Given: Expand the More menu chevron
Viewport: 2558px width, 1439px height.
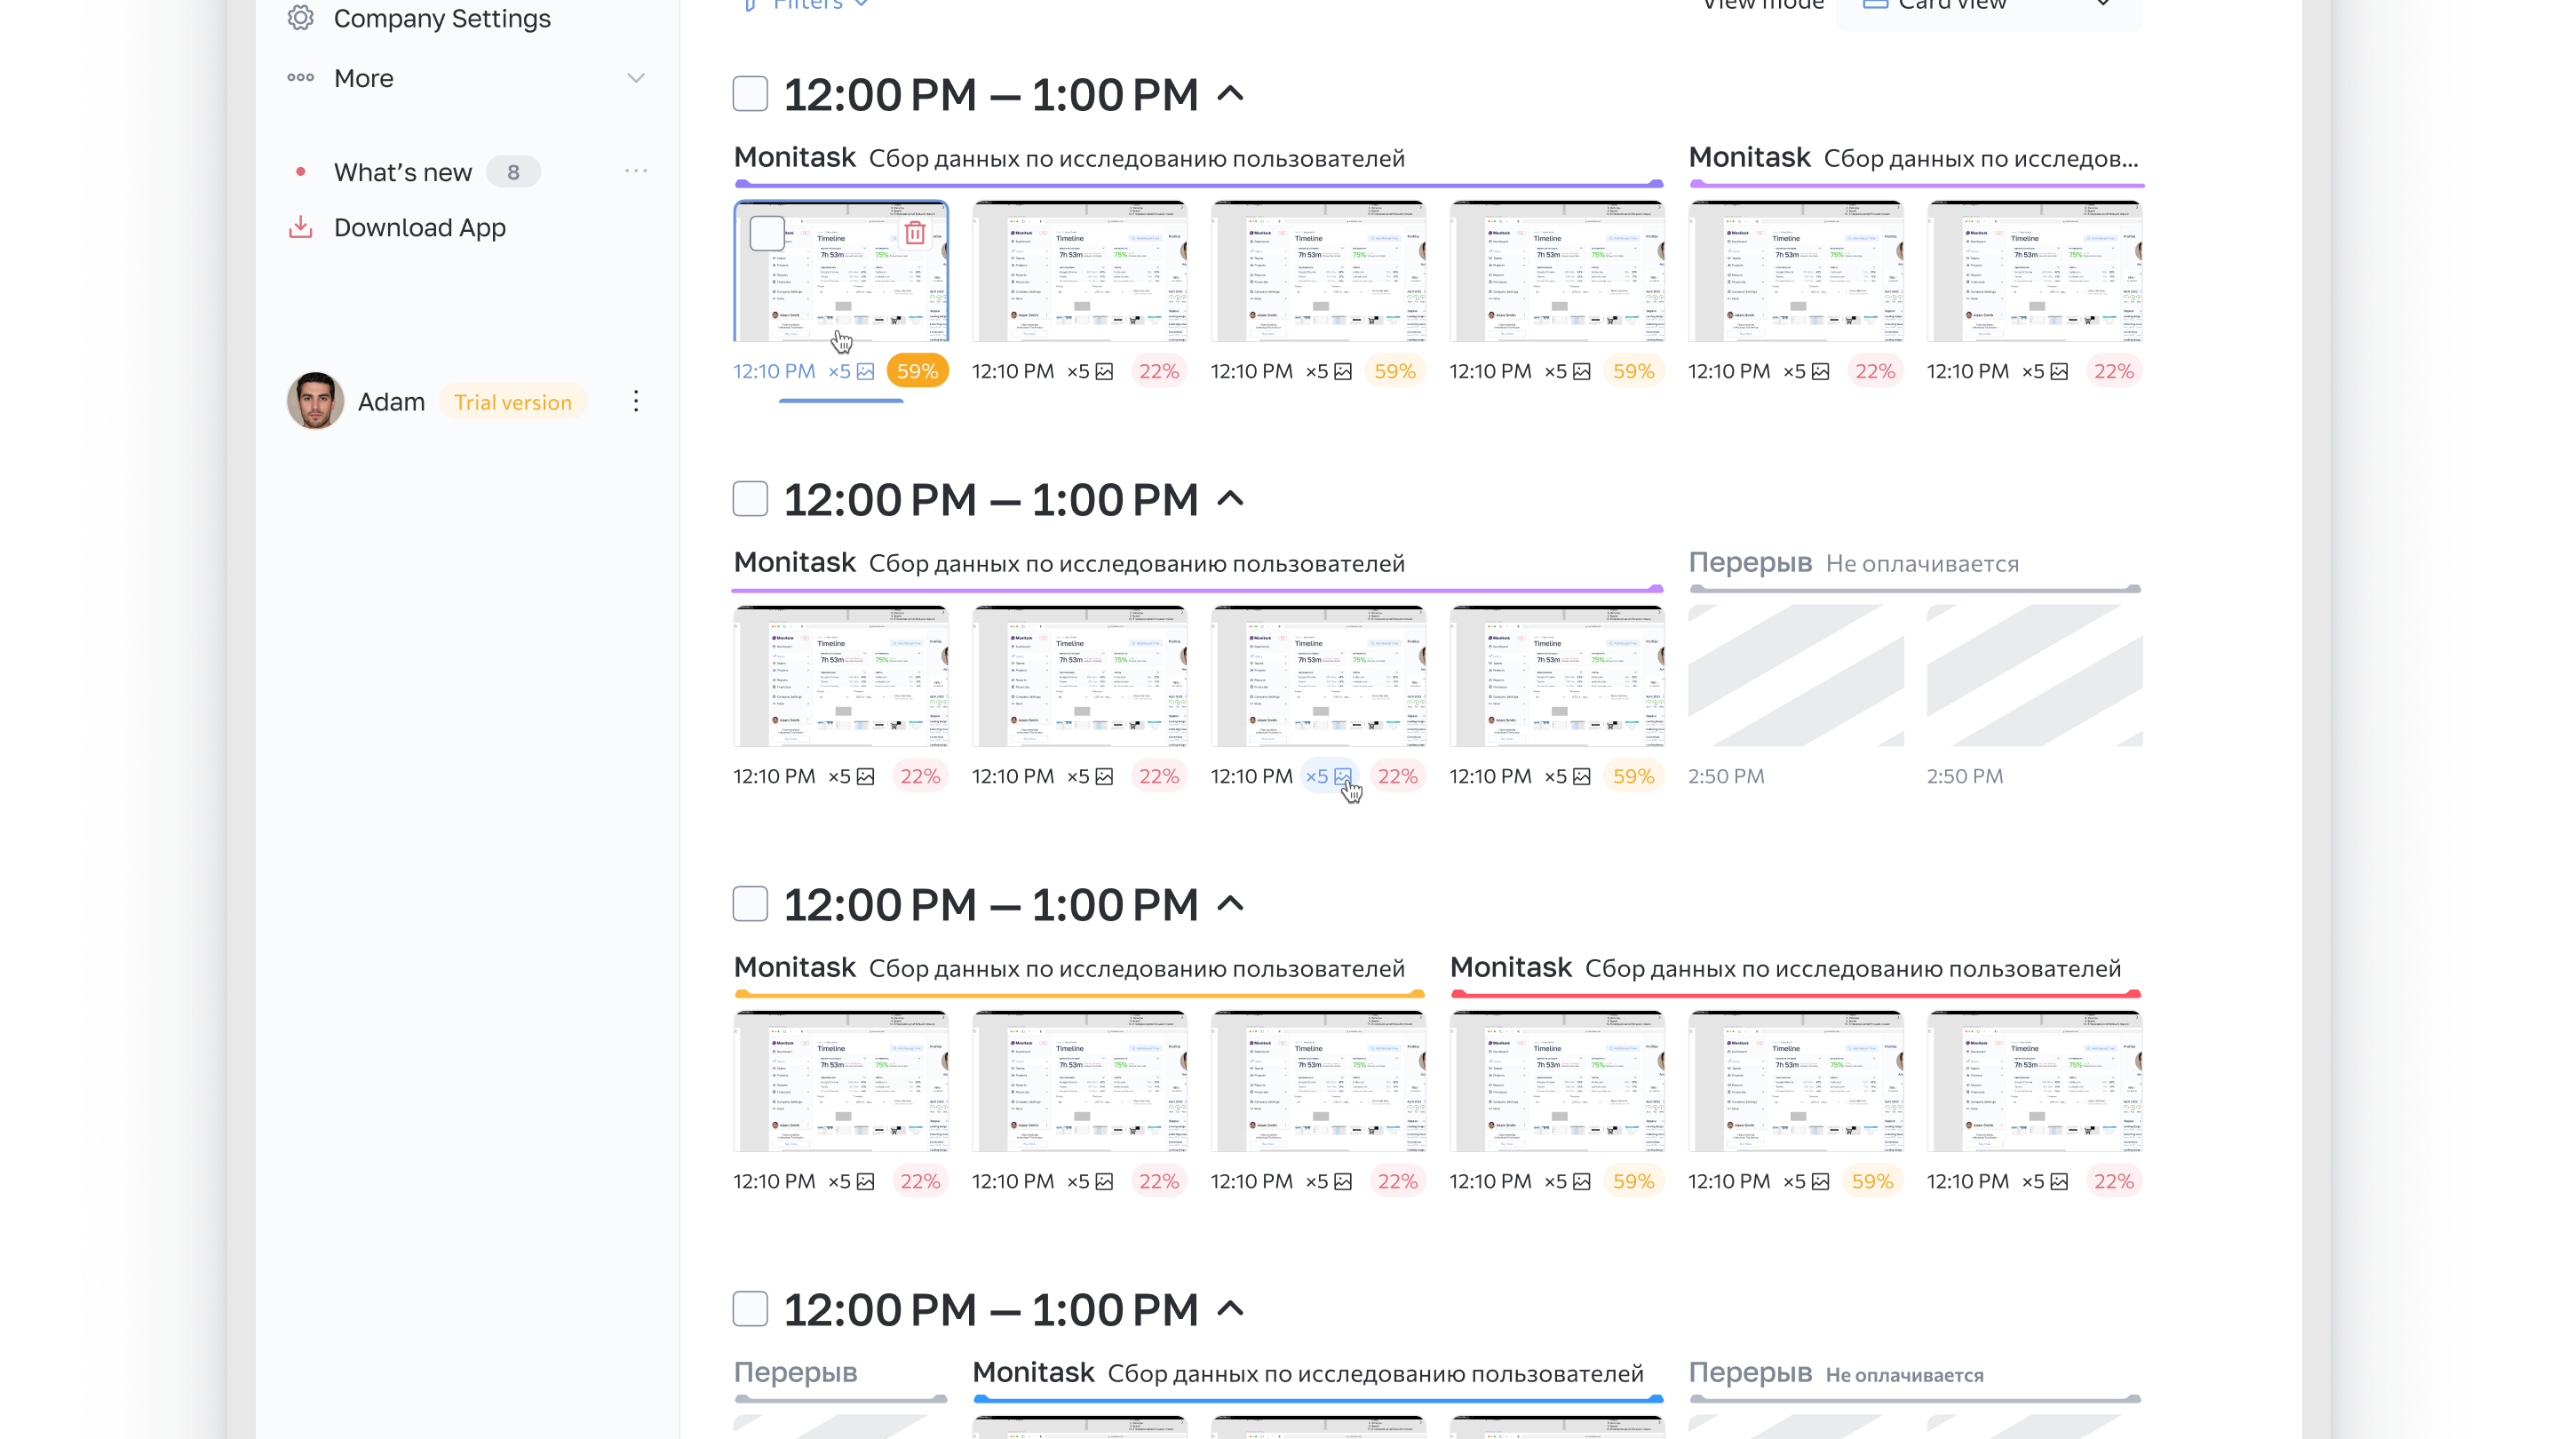Looking at the screenshot, I should click(x=636, y=77).
